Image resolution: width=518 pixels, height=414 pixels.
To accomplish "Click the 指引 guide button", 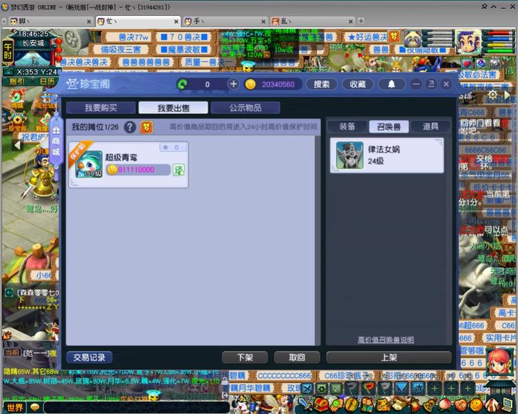I will click(x=16, y=82).
